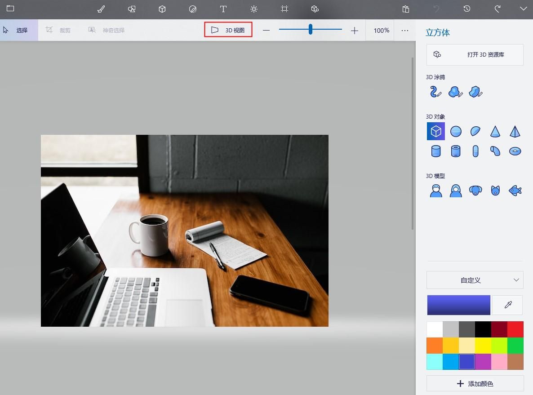533x395 pixels.
Task: Click the current blue color preview
Action: coord(458,305)
